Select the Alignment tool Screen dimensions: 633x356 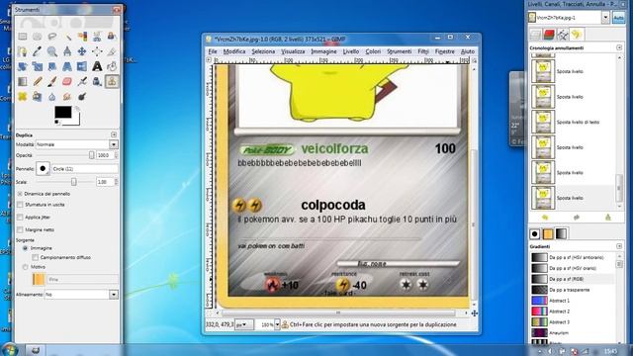(x=97, y=51)
